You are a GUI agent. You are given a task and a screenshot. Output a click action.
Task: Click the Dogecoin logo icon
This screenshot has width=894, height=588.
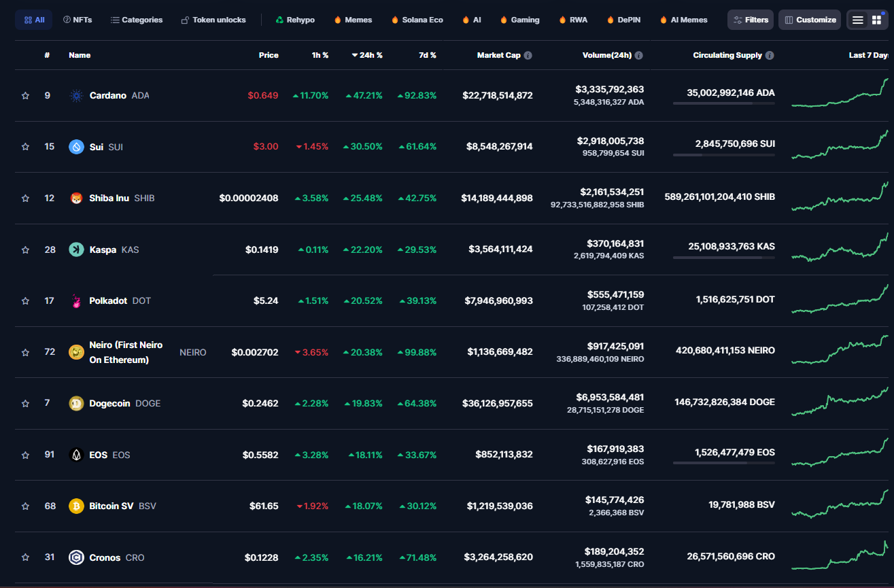[76, 404]
